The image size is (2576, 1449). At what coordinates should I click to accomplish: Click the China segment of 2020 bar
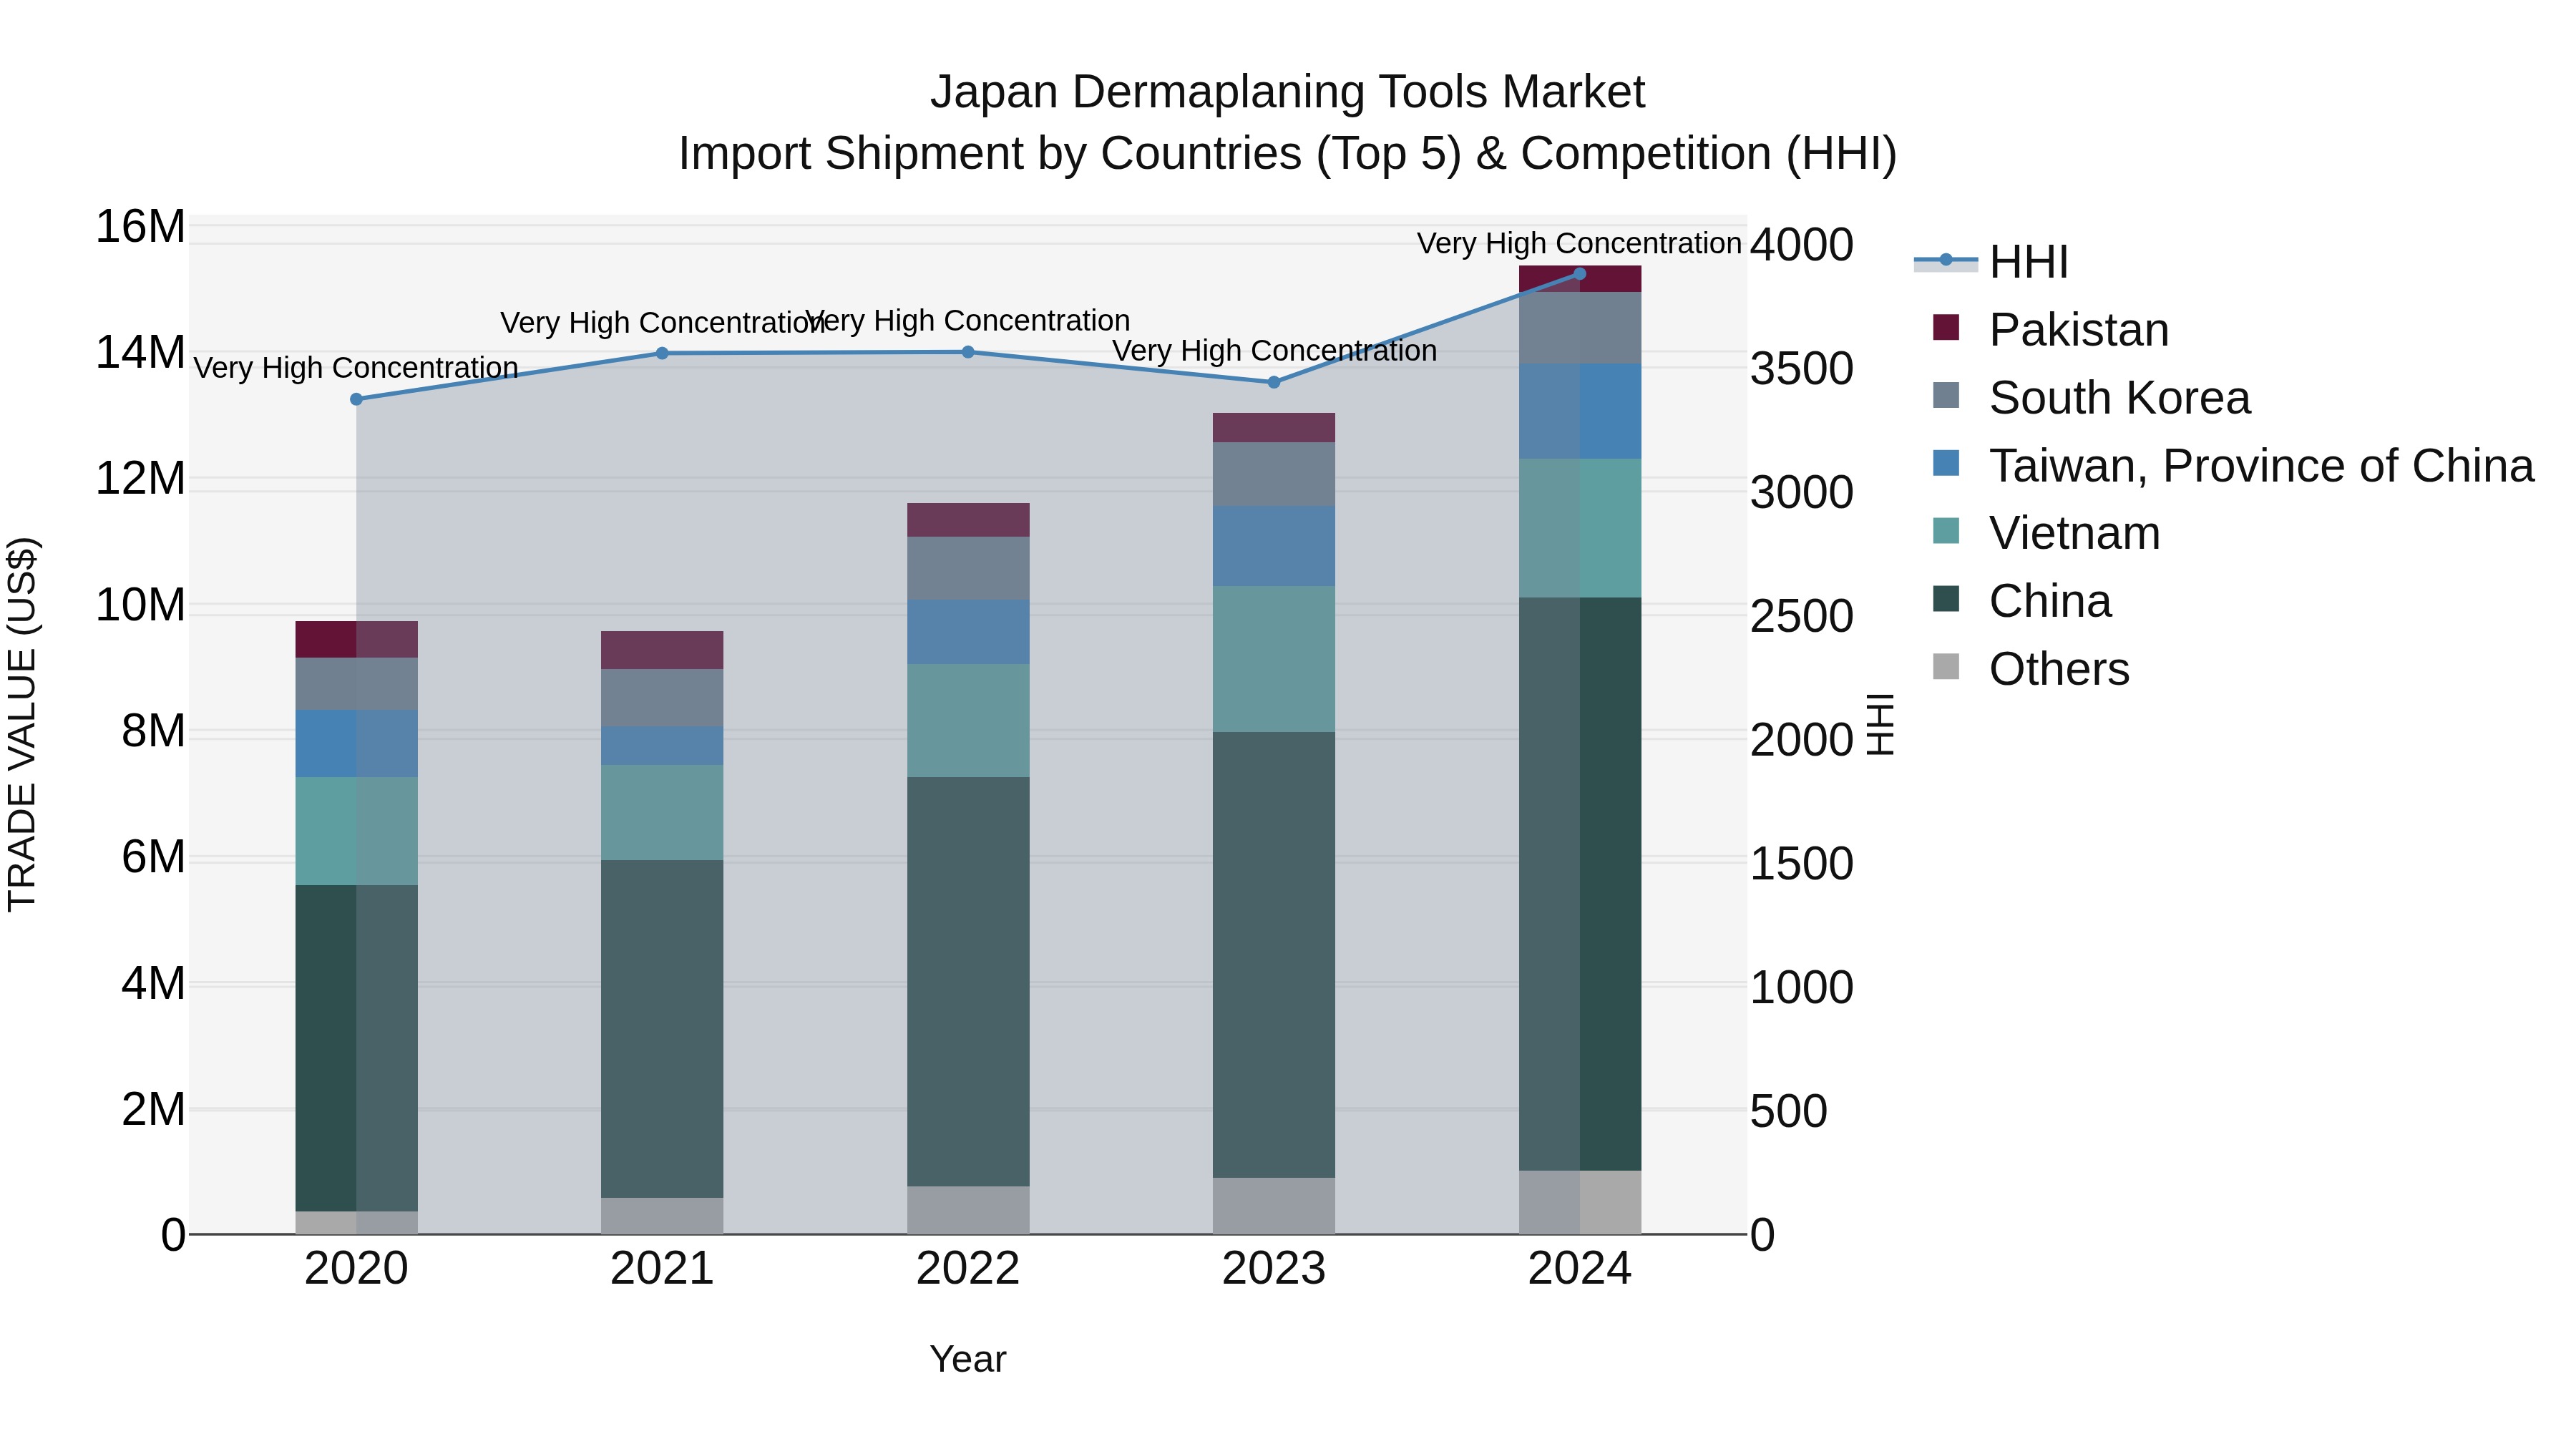tap(356, 1048)
